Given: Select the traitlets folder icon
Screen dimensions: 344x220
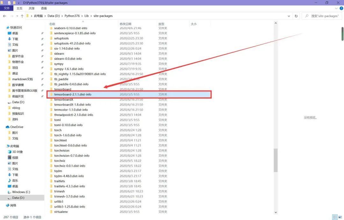Looking at the screenshot, I should pos(51,181).
